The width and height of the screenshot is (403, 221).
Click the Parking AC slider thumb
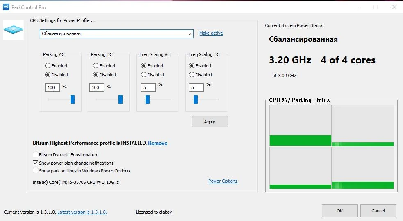73,99
